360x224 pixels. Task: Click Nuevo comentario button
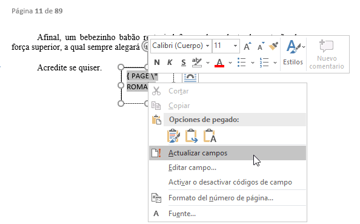[x=327, y=54]
